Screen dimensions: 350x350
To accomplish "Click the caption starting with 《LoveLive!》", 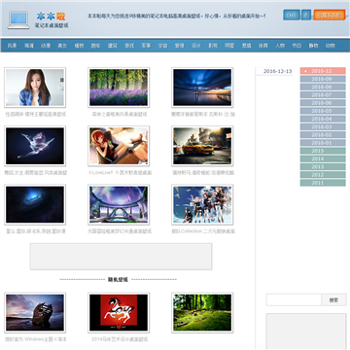I will (x=120, y=173).
